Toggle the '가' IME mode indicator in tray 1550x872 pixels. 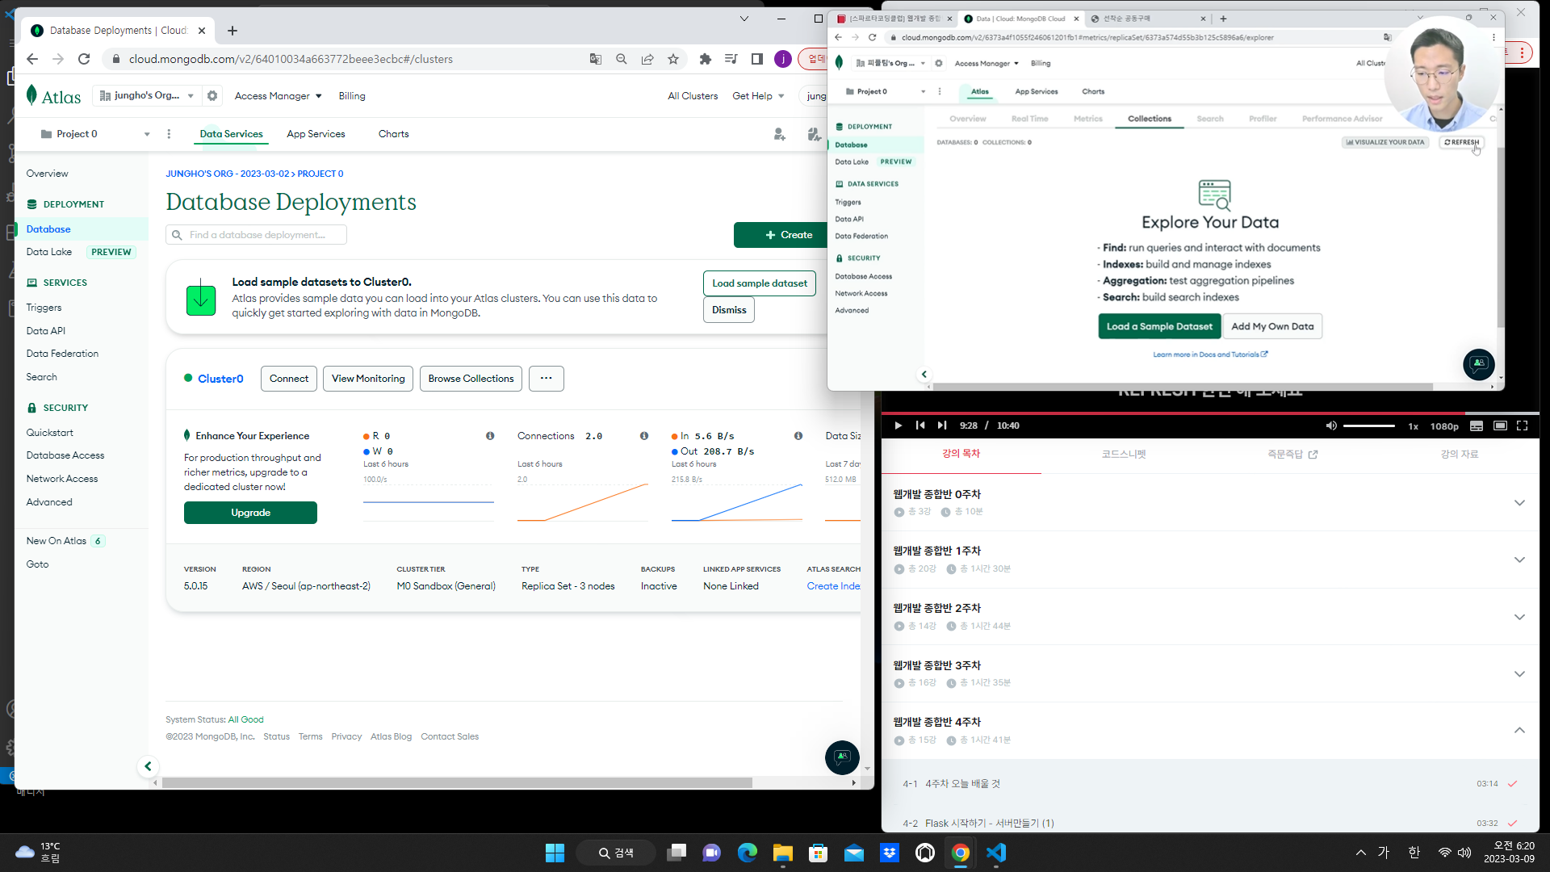tap(1384, 853)
